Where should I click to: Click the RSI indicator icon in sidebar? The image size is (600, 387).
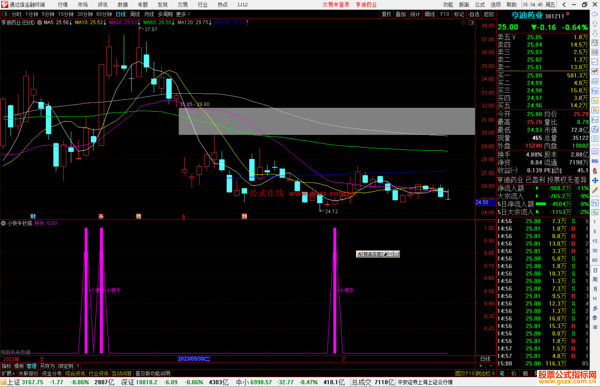tap(595, 161)
